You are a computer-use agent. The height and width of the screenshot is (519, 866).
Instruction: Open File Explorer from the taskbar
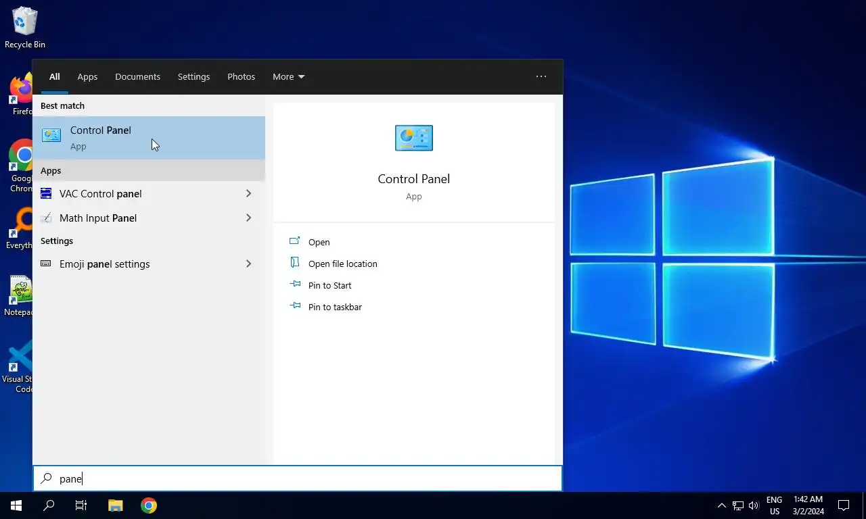click(116, 505)
